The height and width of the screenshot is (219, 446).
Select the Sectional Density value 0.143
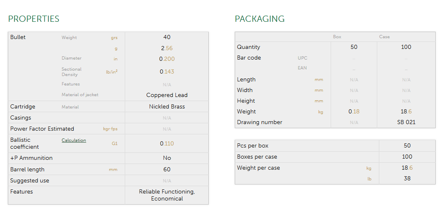click(167, 71)
